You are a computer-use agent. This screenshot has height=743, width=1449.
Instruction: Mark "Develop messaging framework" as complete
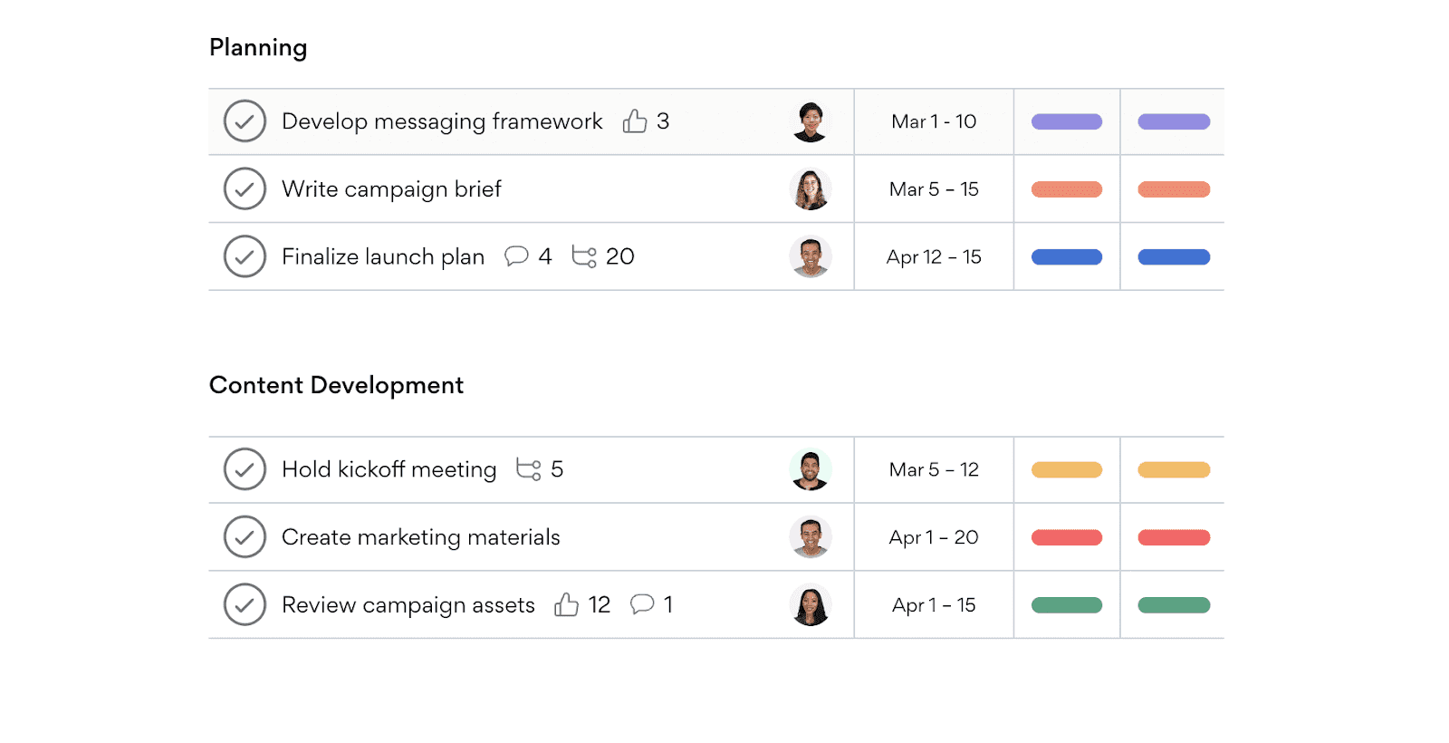(x=244, y=121)
